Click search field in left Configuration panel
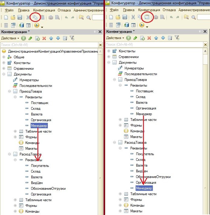The width and height of the screenshot is (210, 215). pyautogui.click(x=49, y=45)
